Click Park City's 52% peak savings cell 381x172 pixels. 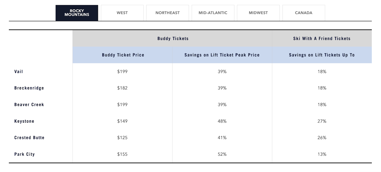pos(222,154)
